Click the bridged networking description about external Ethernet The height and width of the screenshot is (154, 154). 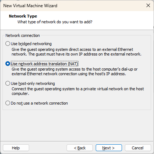coord(76,52)
